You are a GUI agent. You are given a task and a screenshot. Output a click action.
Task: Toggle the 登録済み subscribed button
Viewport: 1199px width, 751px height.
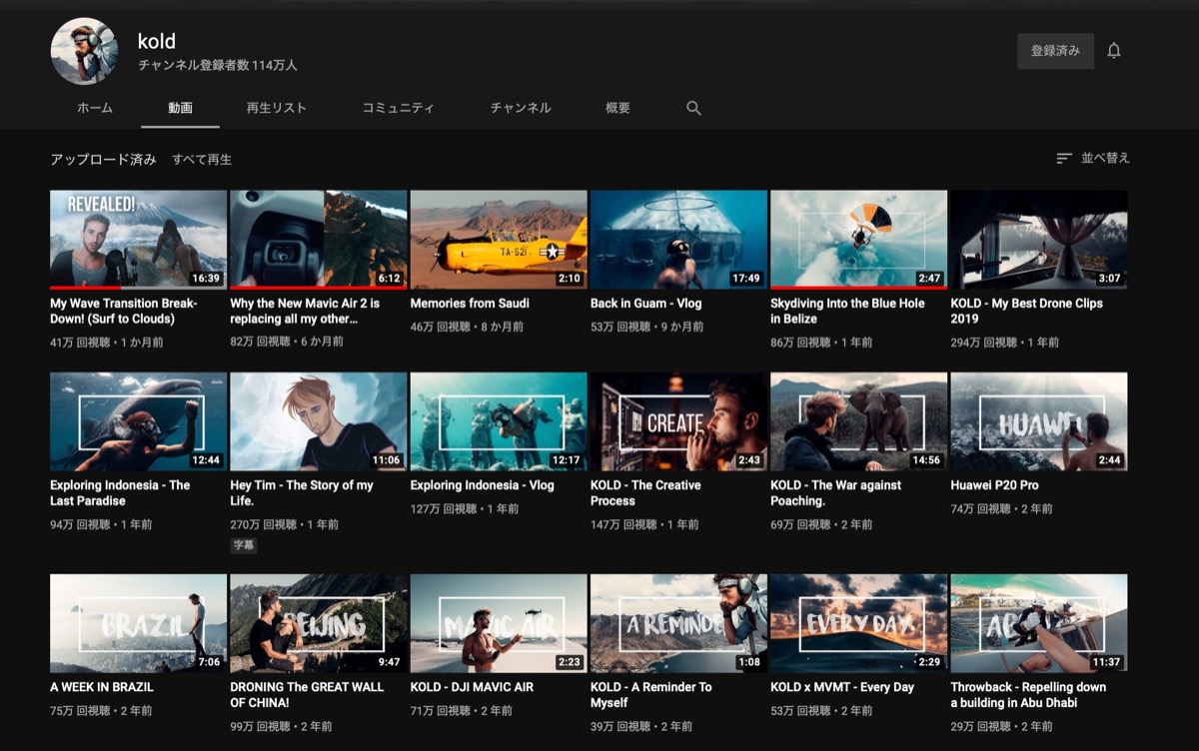1055,51
